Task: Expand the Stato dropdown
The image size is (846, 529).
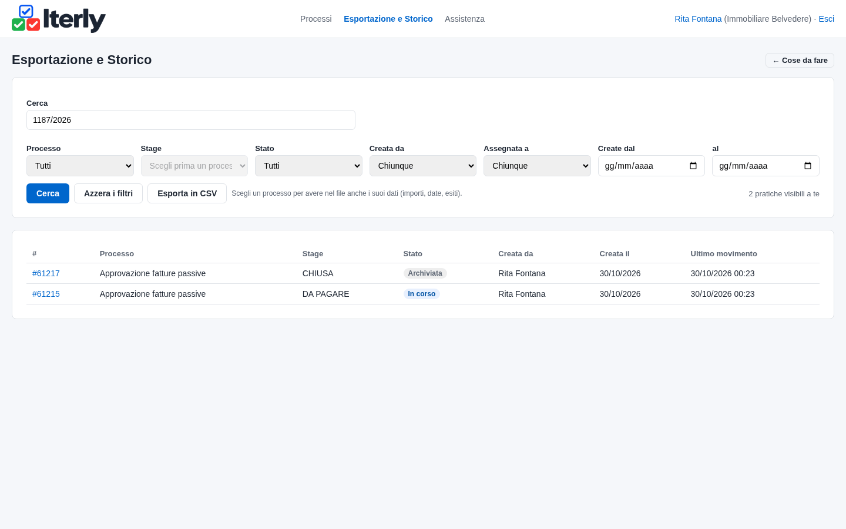Action: tap(308, 166)
